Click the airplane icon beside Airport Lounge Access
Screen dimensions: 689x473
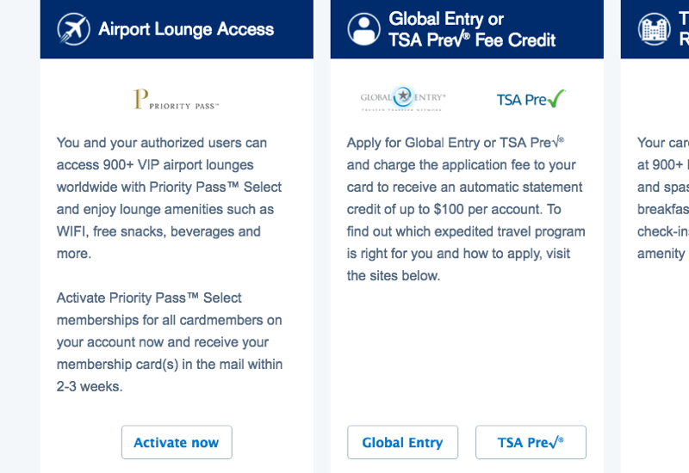click(x=73, y=29)
